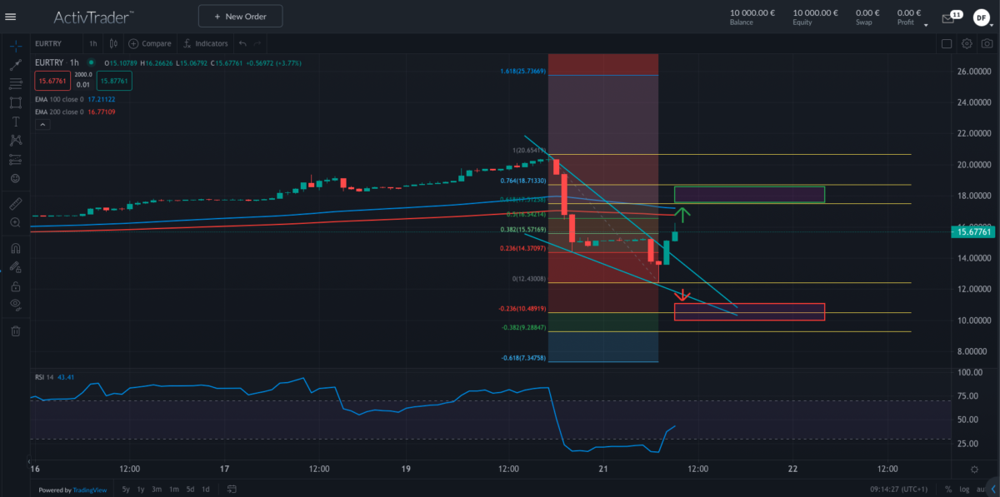
Task: Change the 1h timeframe interval
Action: pos(93,43)
